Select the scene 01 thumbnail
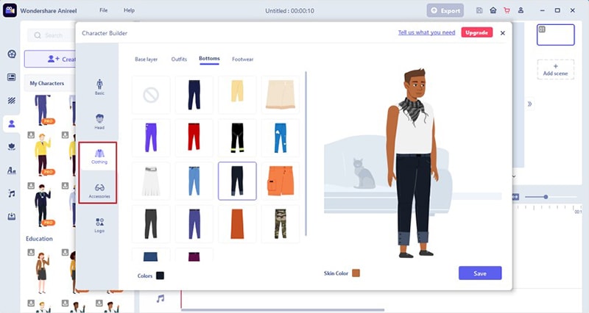Image resolution: width=589 pixels, height=313 pixels. (556, 35)
